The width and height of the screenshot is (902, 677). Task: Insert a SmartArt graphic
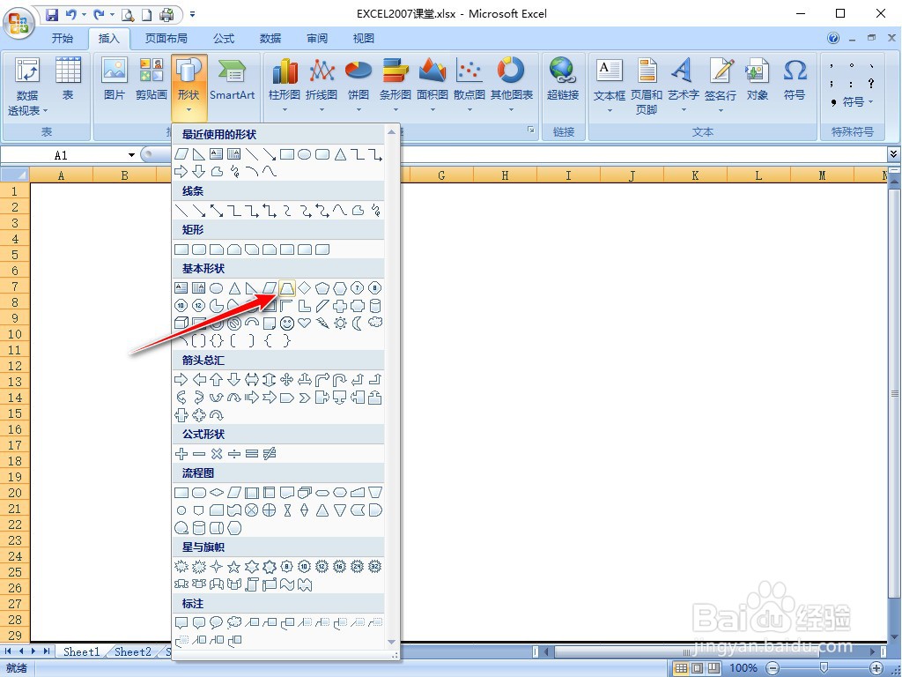[232, 79]
